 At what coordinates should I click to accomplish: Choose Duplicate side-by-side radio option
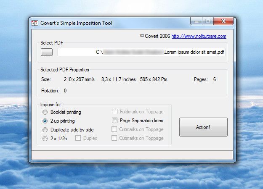click(x=45, y=130)
